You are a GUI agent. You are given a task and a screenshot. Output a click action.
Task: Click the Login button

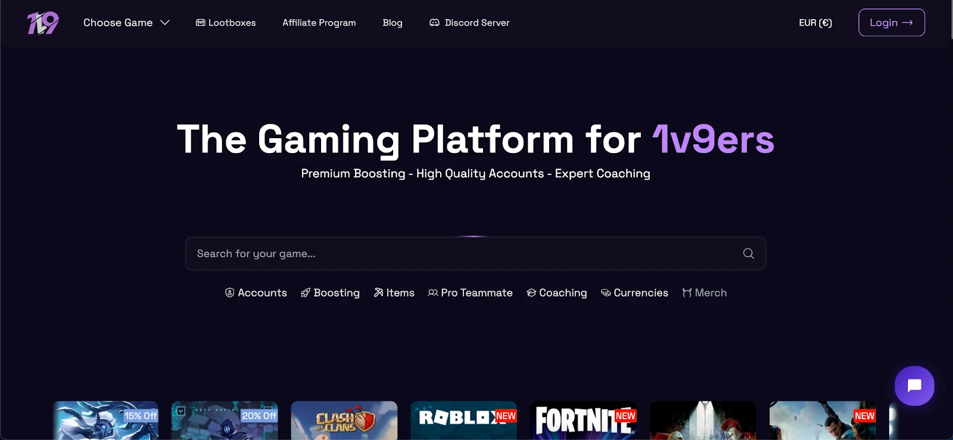point(892,23)
